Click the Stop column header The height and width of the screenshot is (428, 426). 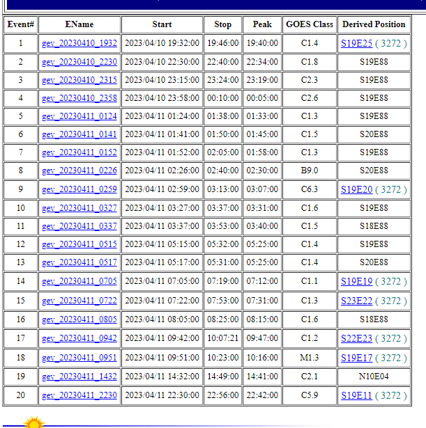click(x=223, y=24)
